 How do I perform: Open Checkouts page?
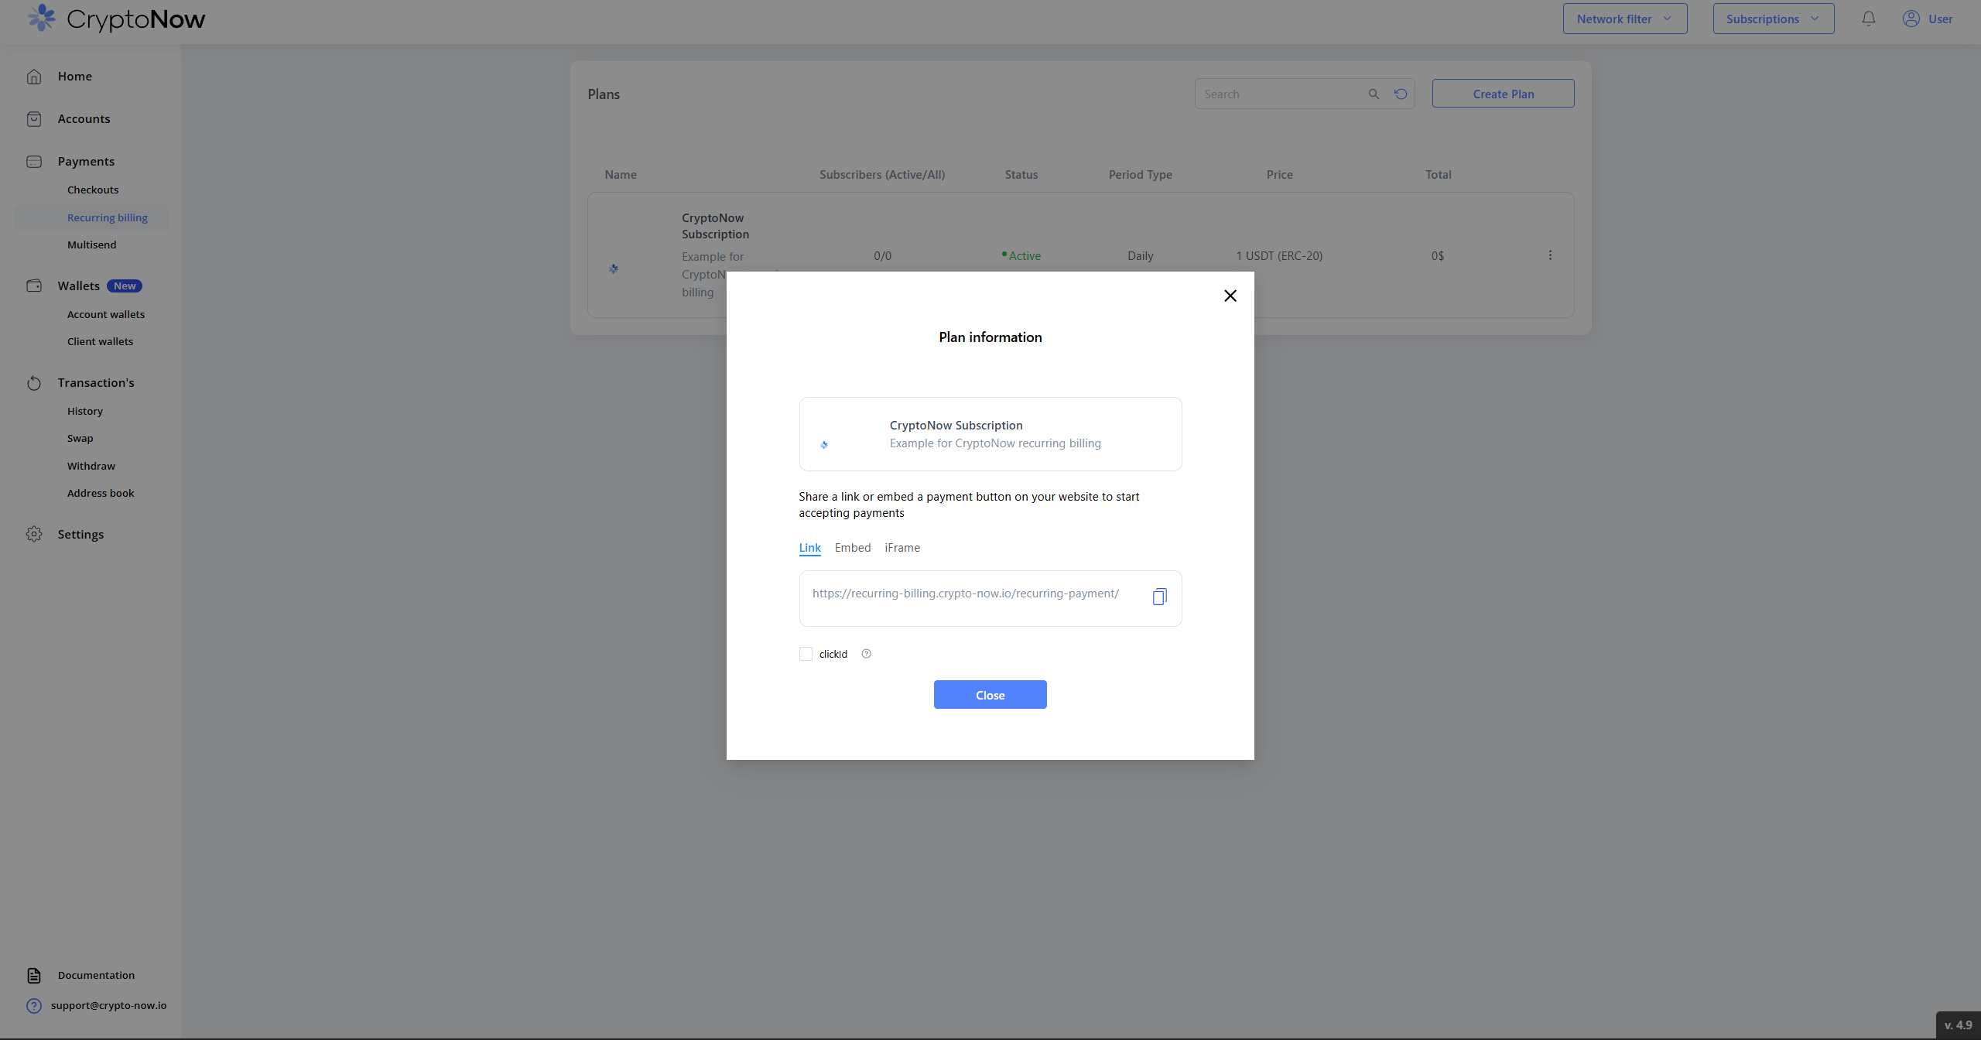coord(93,190)
